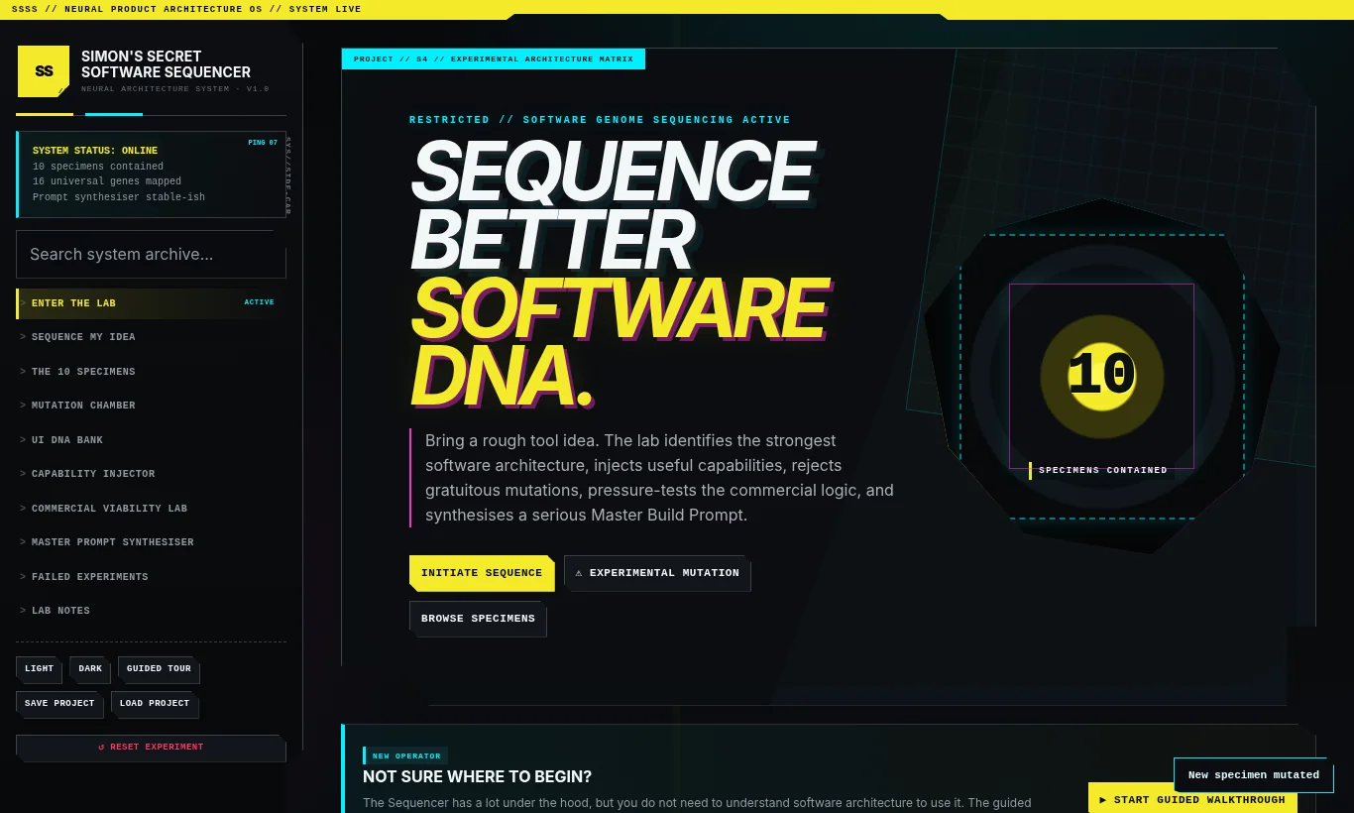Viewport: 1354px width, 813px height.
Task: Switch to Light theme
Action: pyautogui.click(x=39, y=669)
